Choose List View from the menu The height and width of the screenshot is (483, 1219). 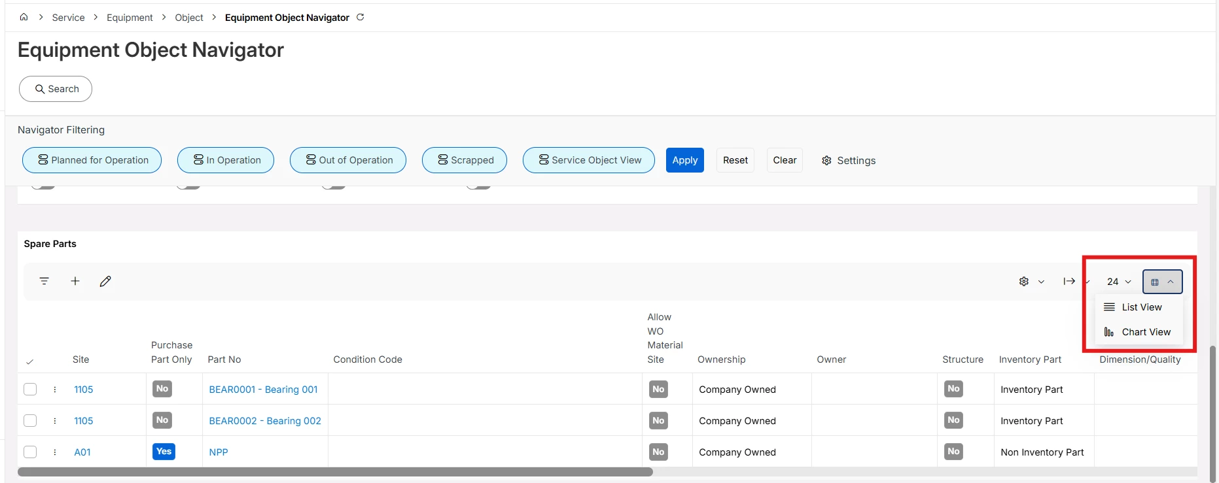(1139, 307)
